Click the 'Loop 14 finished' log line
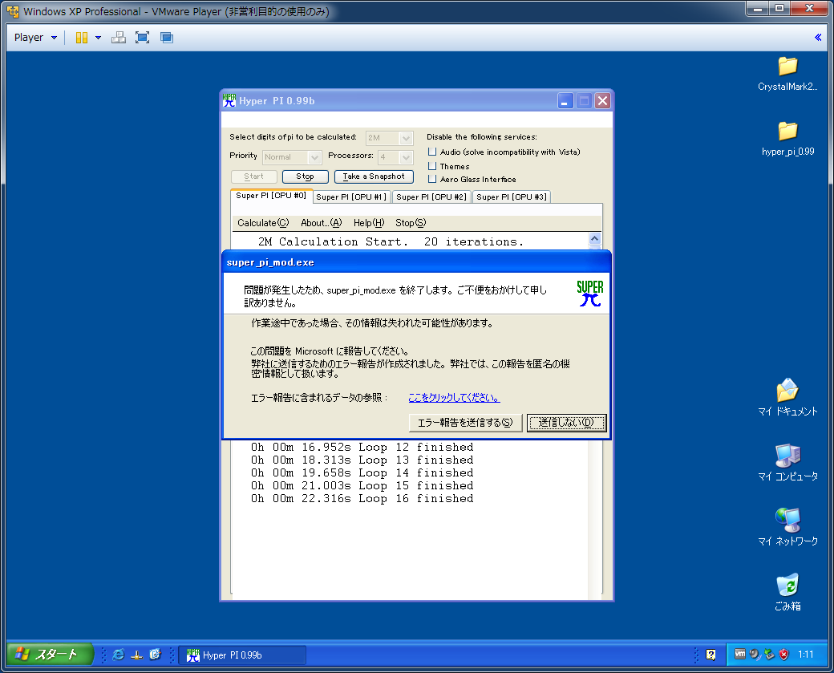Screen dimensions: 834x673 (362, 473)
